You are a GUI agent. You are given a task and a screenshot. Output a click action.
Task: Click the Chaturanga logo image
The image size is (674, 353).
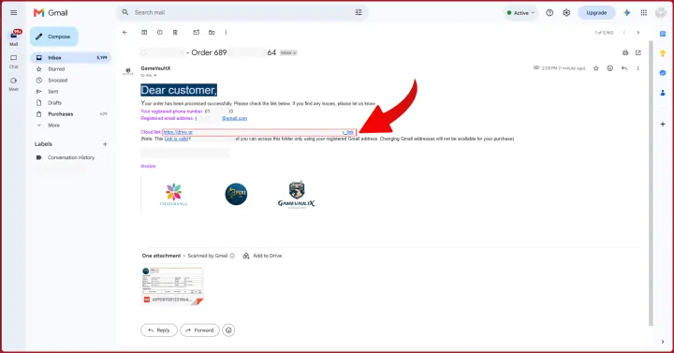pyautogui.click(x=174, y=195)
